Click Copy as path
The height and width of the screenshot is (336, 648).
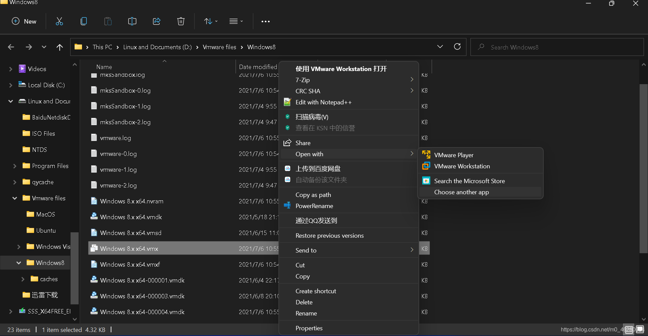coord(349,195)
